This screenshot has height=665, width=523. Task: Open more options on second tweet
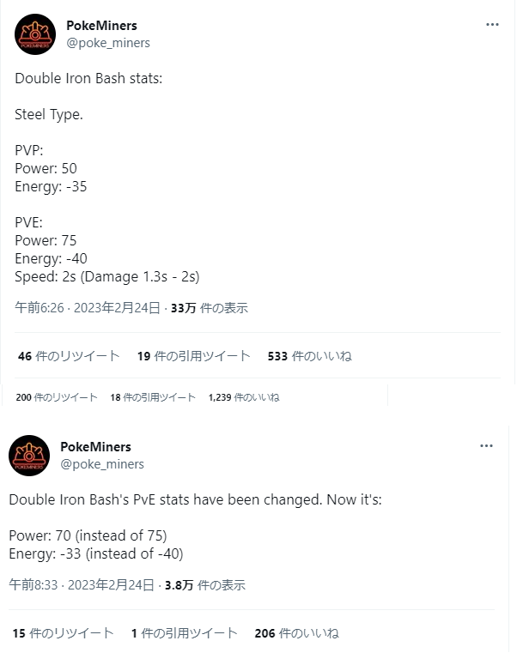[x=486, y=445]
